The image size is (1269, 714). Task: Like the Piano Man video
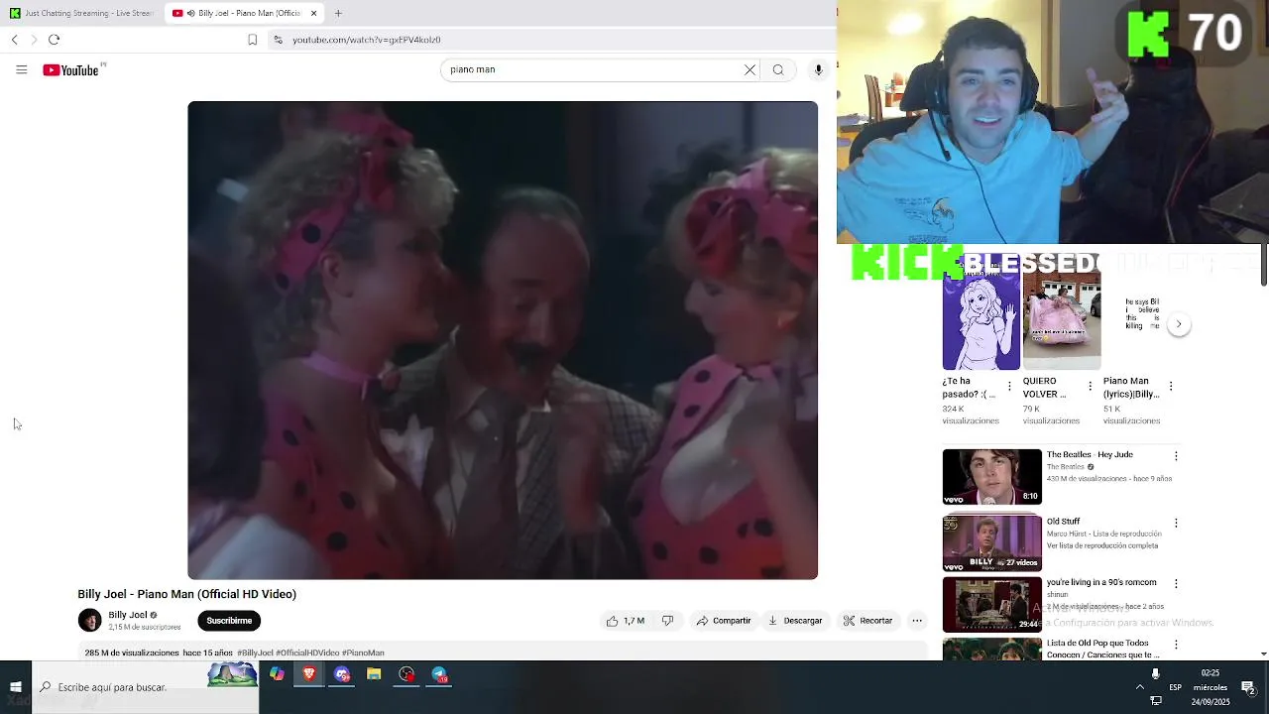click(x=626, y=621)
